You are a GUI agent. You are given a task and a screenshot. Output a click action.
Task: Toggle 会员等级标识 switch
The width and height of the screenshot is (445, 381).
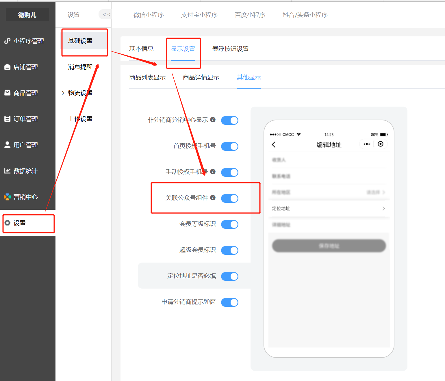click(x=230, y=224)
